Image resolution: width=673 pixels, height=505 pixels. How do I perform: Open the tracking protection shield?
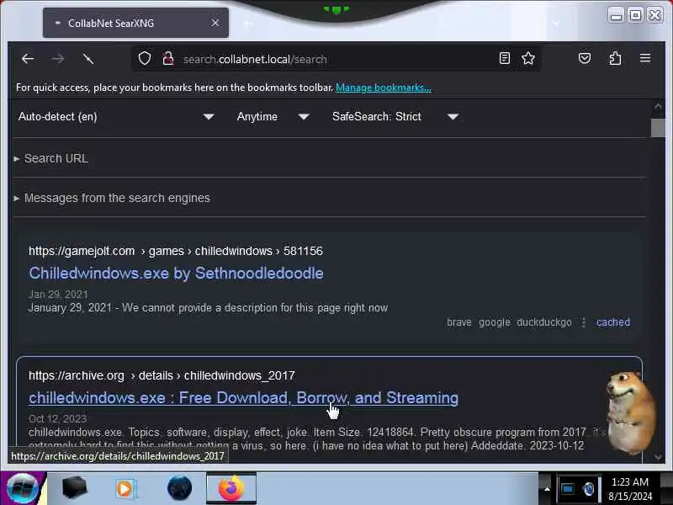point(145,58)
